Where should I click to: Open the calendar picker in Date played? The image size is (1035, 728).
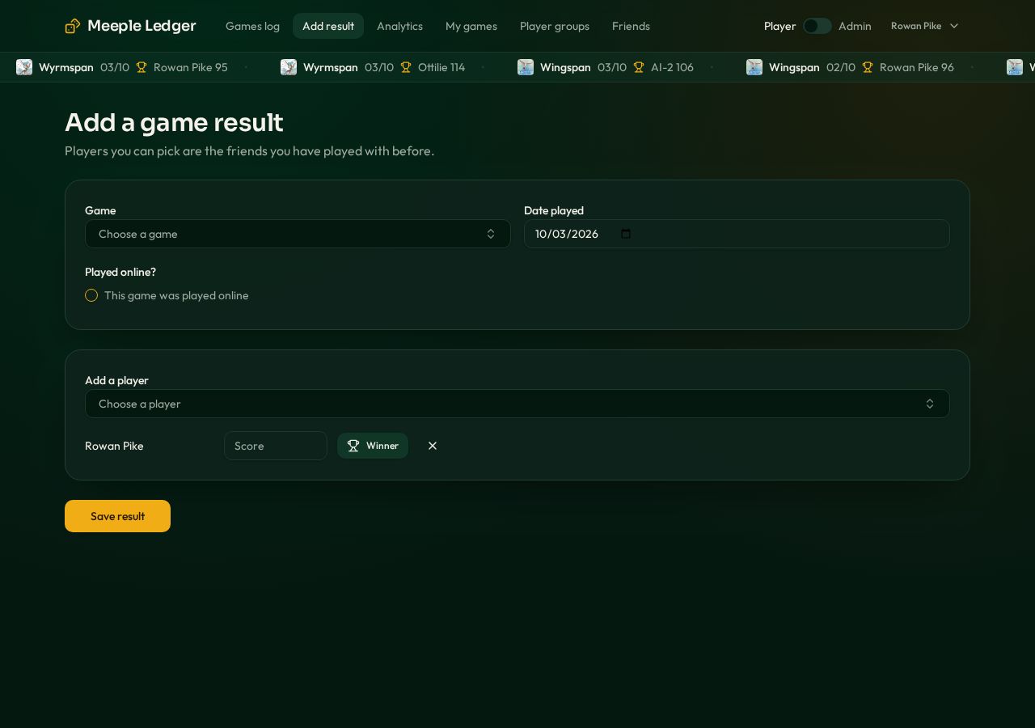point(625,234)
